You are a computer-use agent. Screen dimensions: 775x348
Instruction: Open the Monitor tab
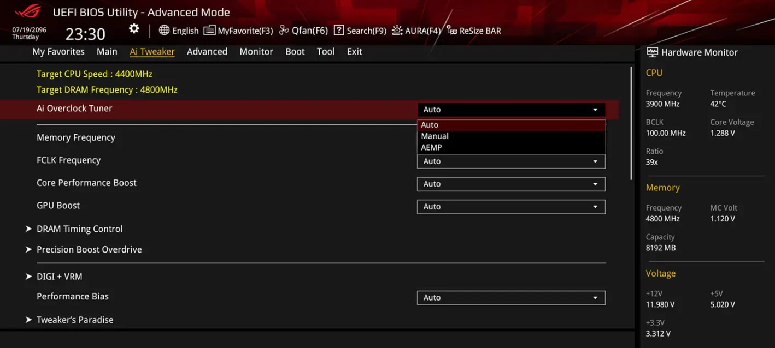(256, 52)
